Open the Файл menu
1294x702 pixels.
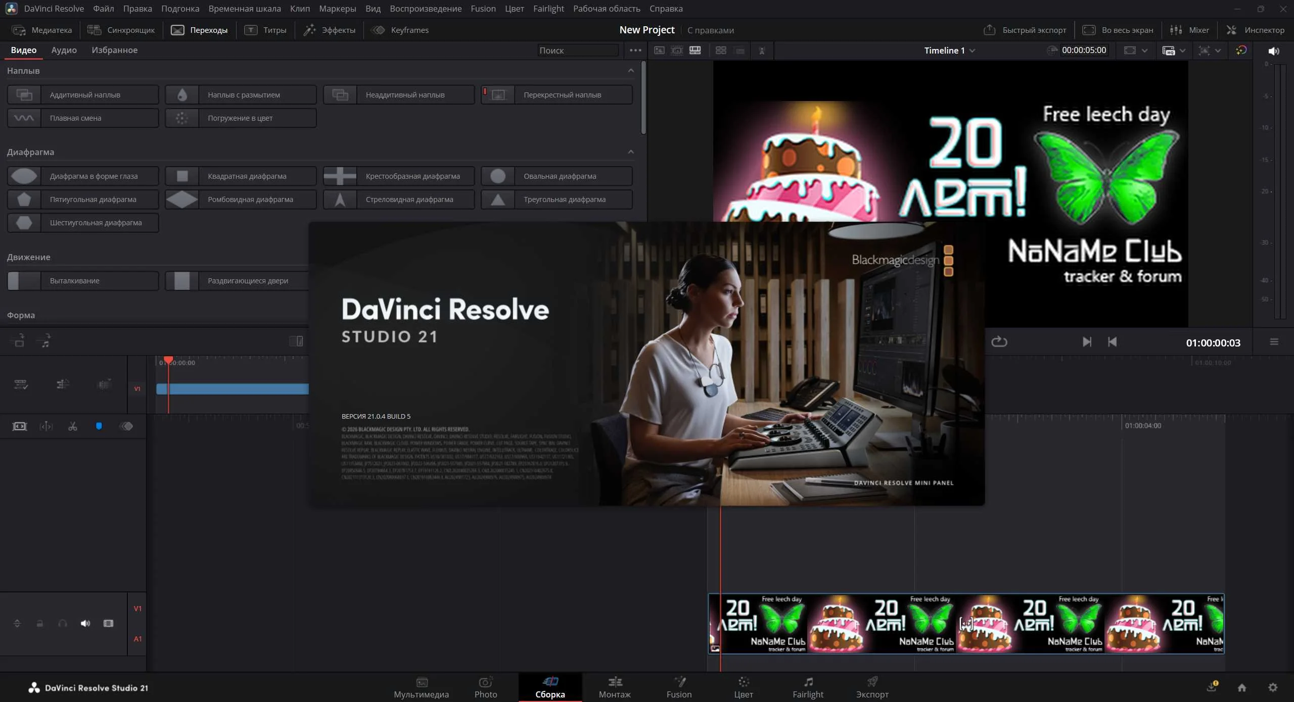[x=104, y=9]
